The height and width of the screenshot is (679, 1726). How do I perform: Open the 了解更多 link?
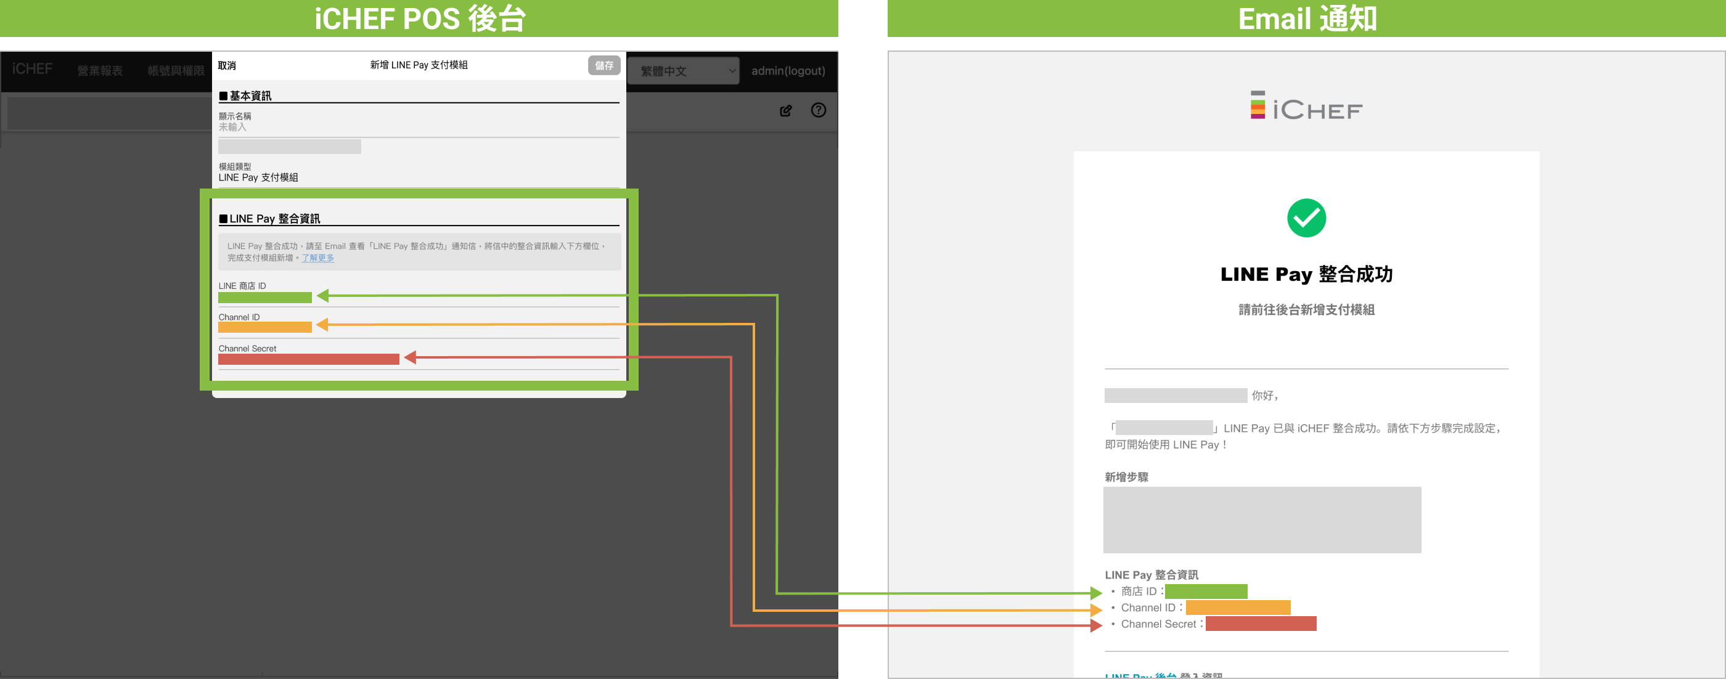(317, 258)
